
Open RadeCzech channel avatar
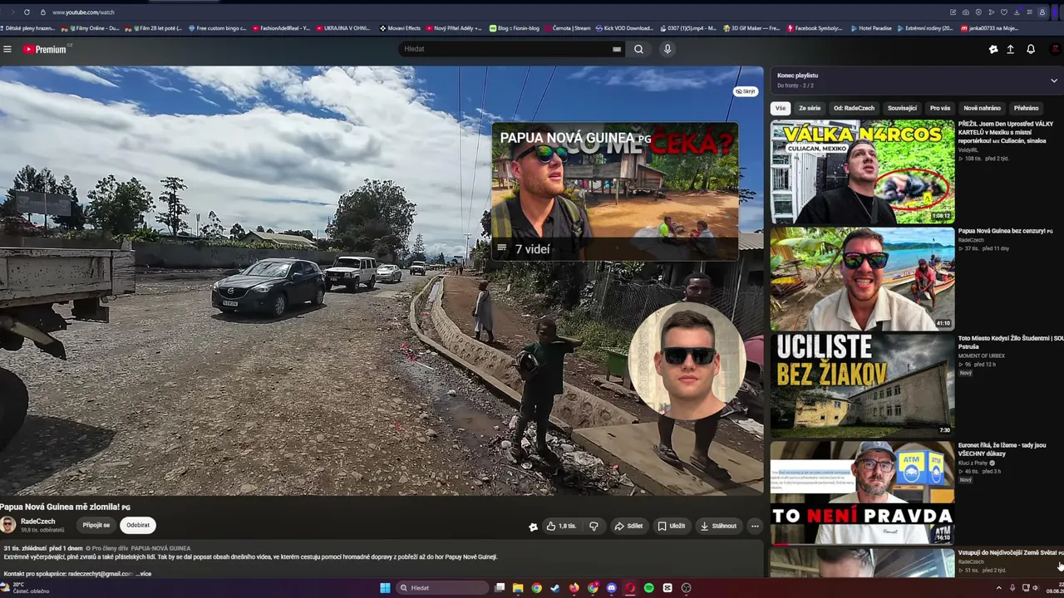[7, 525]
